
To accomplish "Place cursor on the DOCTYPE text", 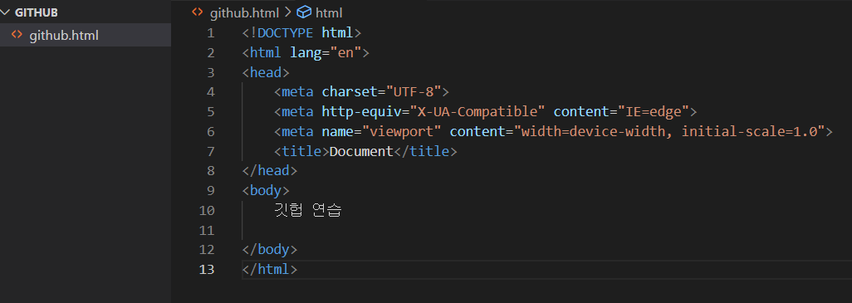I will 285,32.
